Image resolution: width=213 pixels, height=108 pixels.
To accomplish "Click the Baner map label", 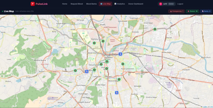I will 54,32.
